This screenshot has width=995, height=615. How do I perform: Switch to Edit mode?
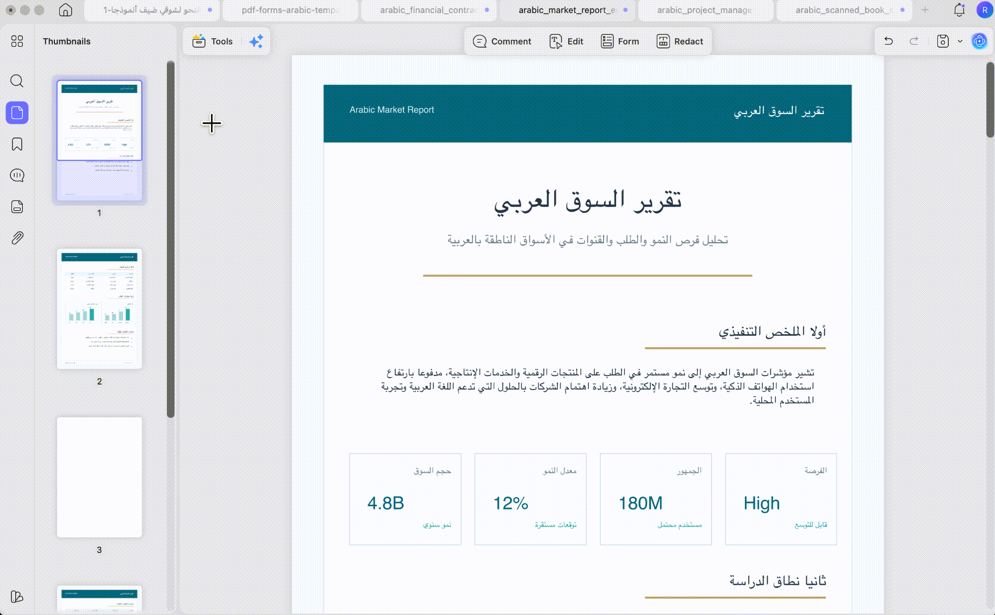567,41
